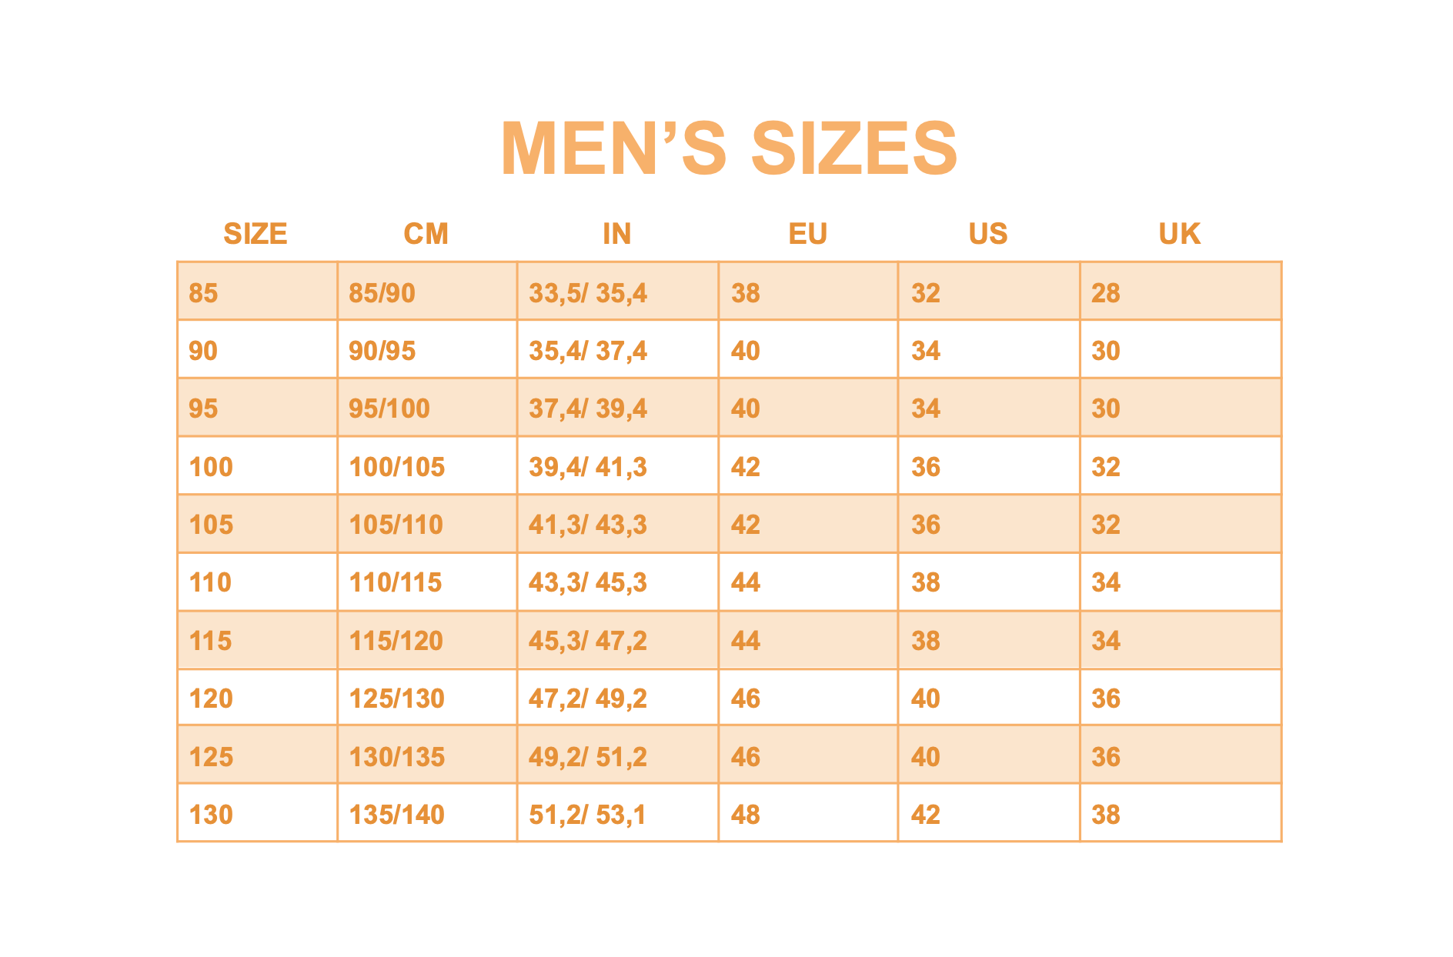Click the SIZE column header
This screenshot has height=957, width=1453.
pyautogui.click(x=255, y=234)
